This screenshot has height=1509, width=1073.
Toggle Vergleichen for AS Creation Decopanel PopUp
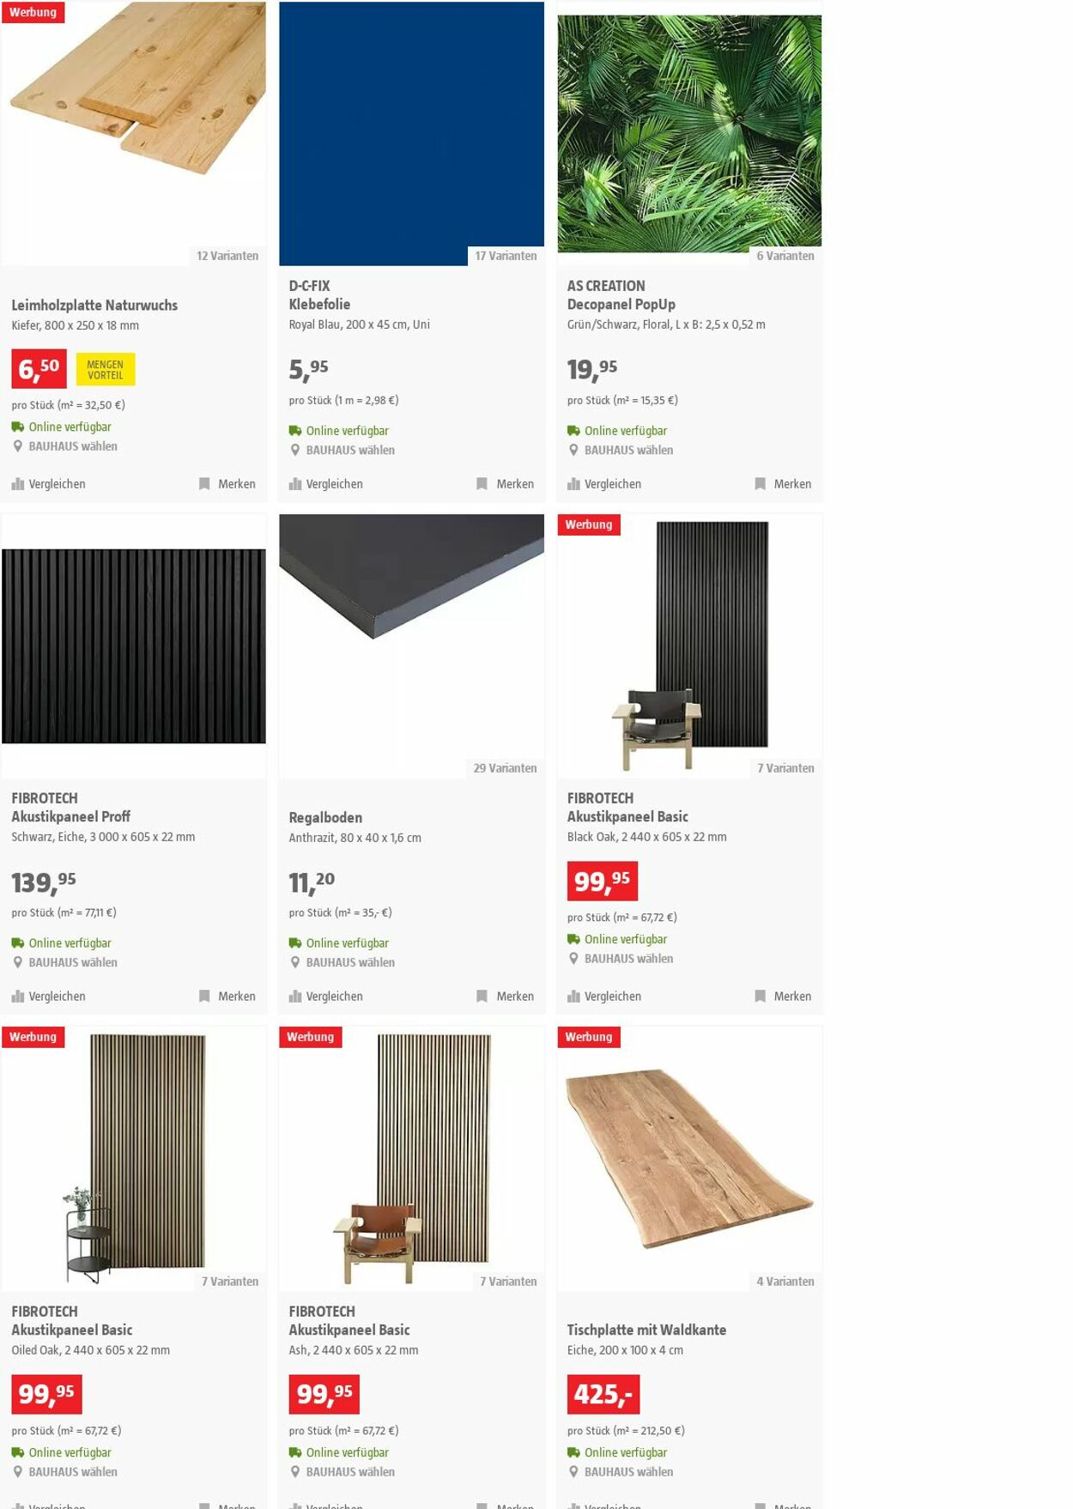coord(604,484)
